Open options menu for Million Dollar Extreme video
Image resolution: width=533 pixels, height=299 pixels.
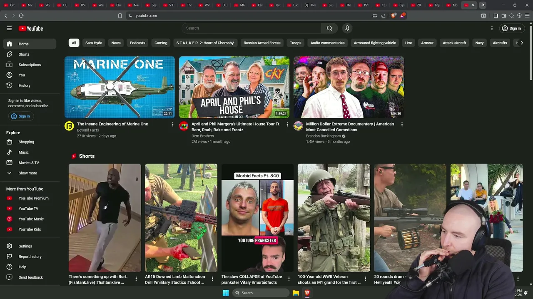point(402,124)
